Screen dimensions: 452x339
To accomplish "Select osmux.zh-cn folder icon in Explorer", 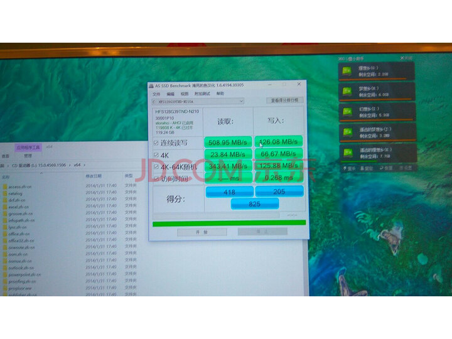I will pyautogui.click(x=4, y=261).
